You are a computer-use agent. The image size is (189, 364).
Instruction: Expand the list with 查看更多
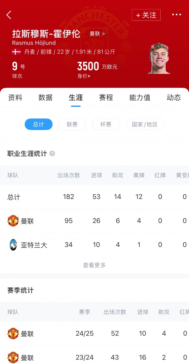point(94,265)
